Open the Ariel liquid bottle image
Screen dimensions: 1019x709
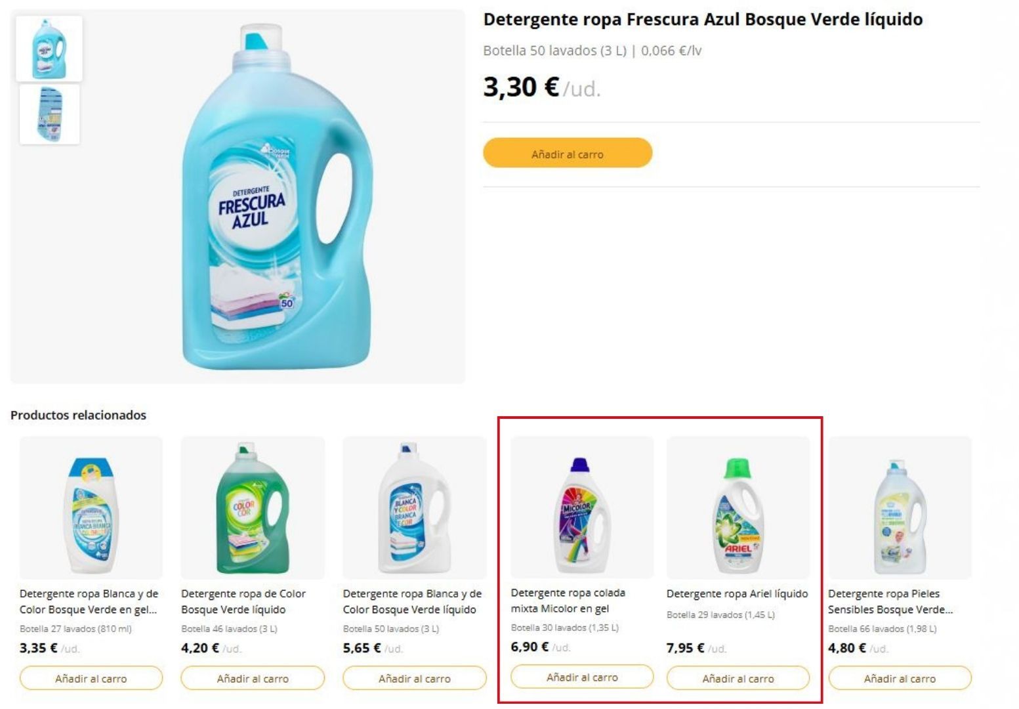click(738, 507)
